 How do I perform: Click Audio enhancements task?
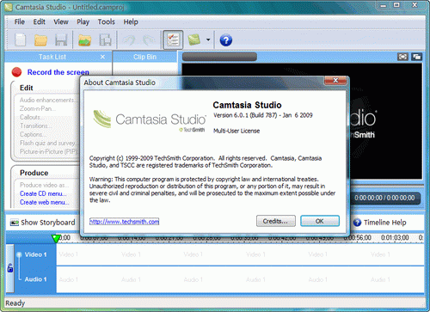(48, 100)
